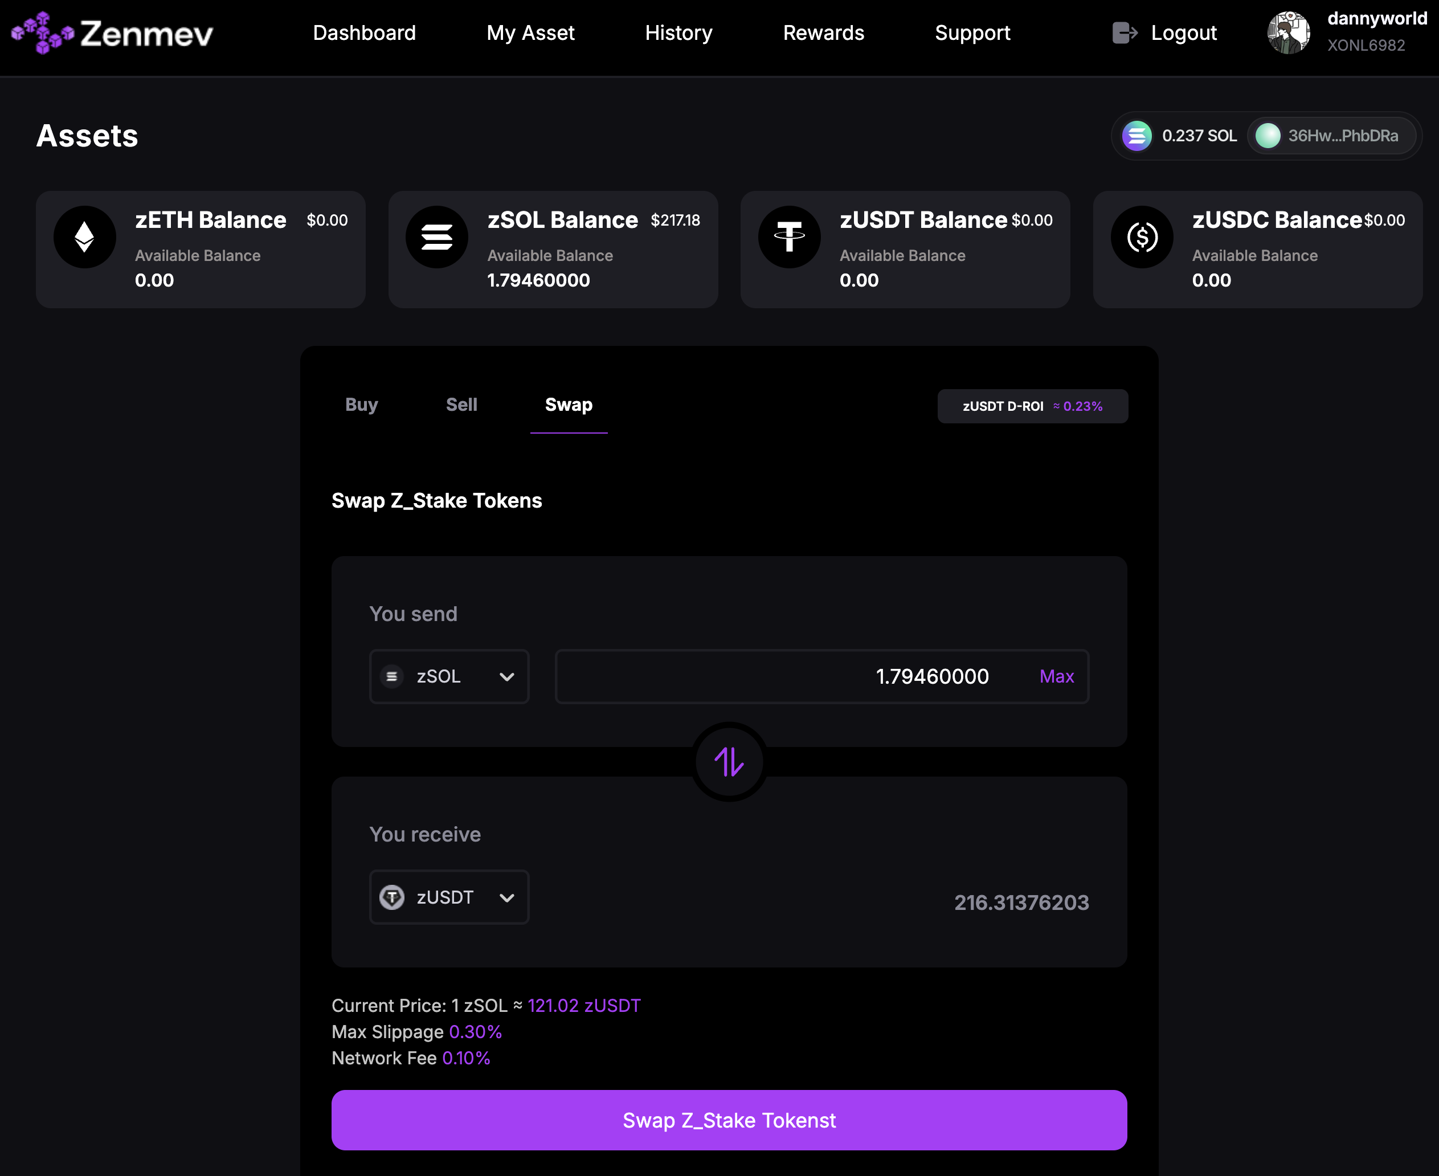Open the History page
1439x1176 pixels.
tap(678, 32)
